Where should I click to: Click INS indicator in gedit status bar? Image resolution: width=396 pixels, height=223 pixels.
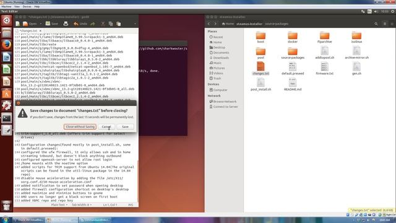click(x=131, y=205)
